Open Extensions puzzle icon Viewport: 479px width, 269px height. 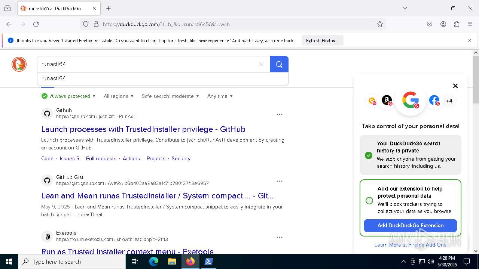[457, 24]
